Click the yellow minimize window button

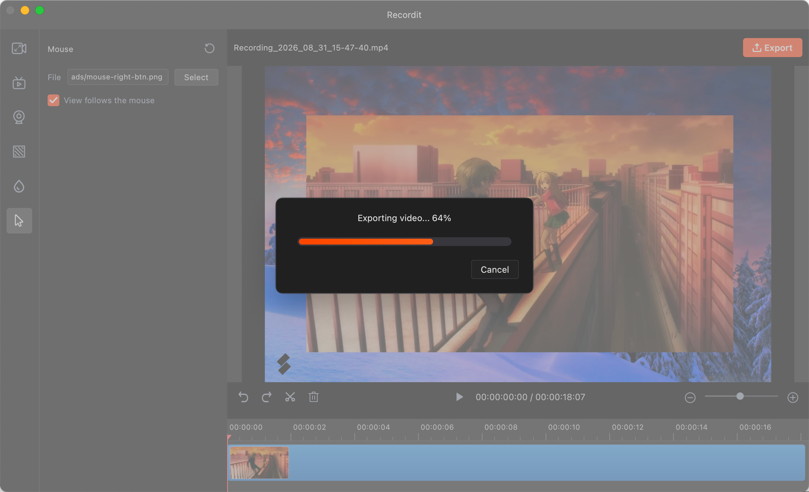point(25,10)
